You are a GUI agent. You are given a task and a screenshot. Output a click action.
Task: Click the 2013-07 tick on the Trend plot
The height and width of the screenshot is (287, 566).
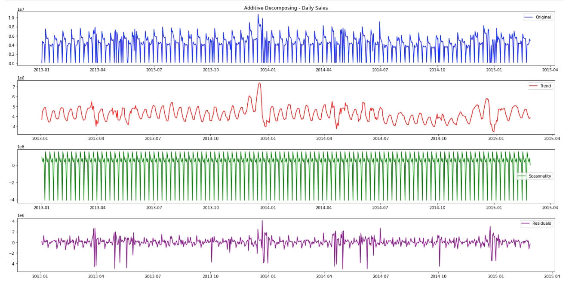[154, 139]
